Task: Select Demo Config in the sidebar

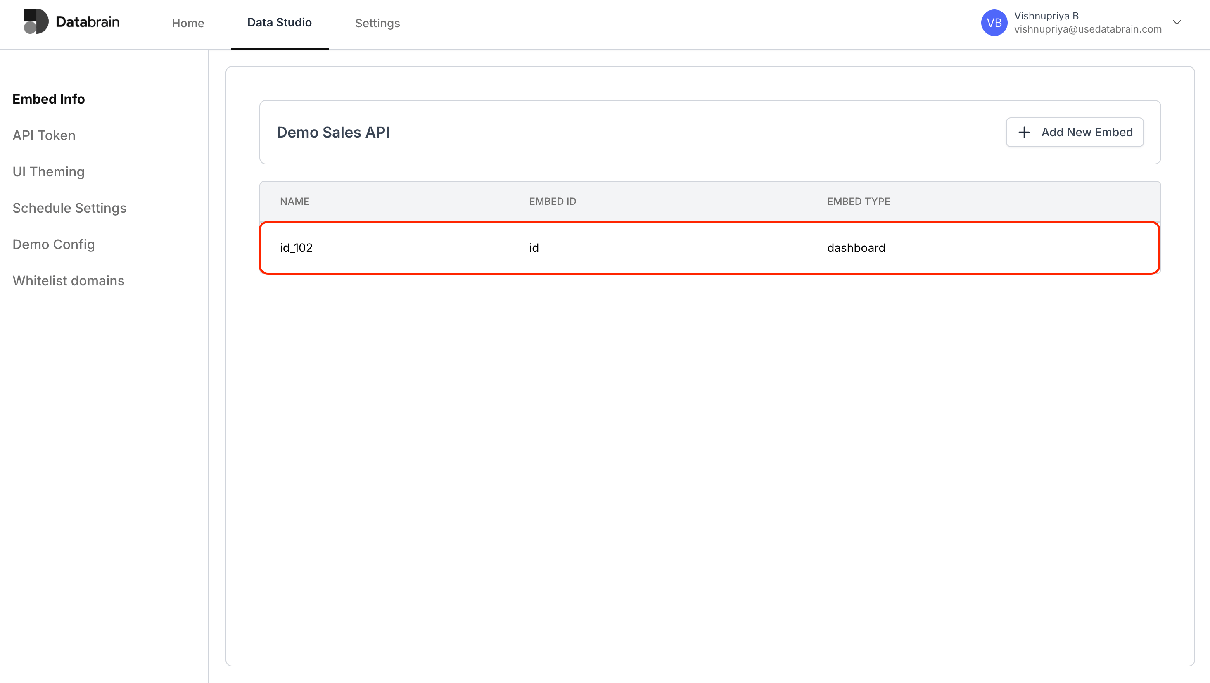Action: [x=54, y=244]
